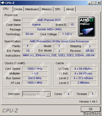Click the Brand ID value 10
This screenshot has width=102, height=116.
[72, 24]
